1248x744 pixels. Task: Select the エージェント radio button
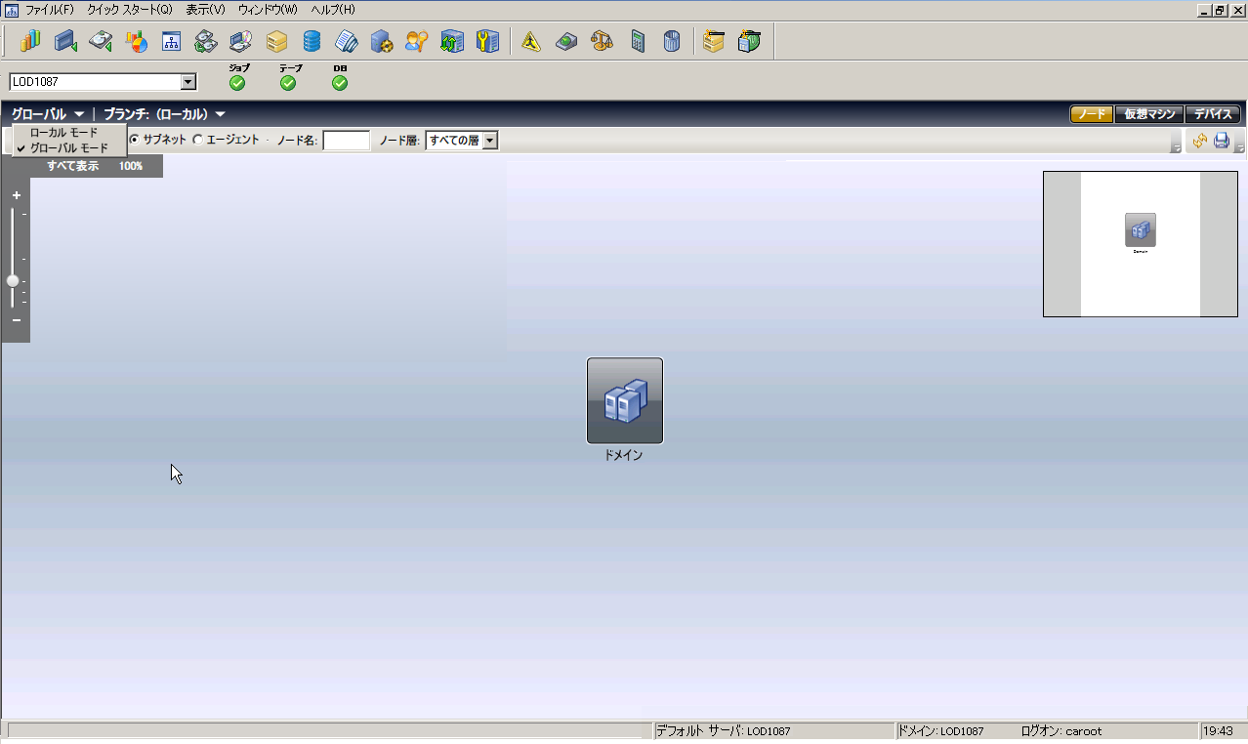click(198, 140)
